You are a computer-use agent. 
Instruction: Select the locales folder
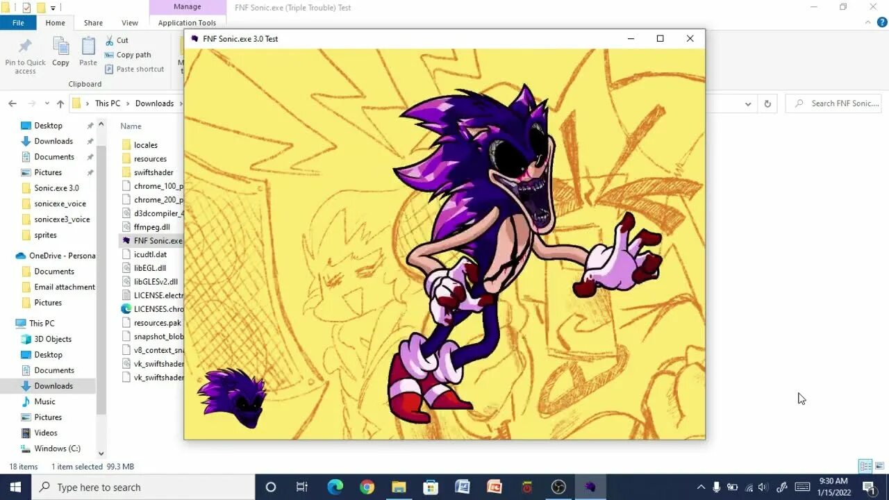[x=146, y=145]
